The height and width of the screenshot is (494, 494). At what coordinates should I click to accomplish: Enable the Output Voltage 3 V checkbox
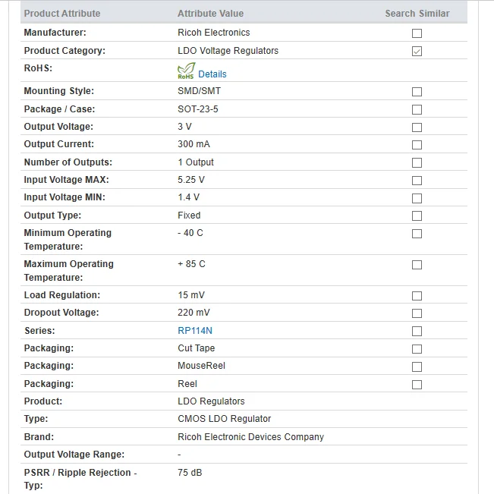click(x=417, y=127)
